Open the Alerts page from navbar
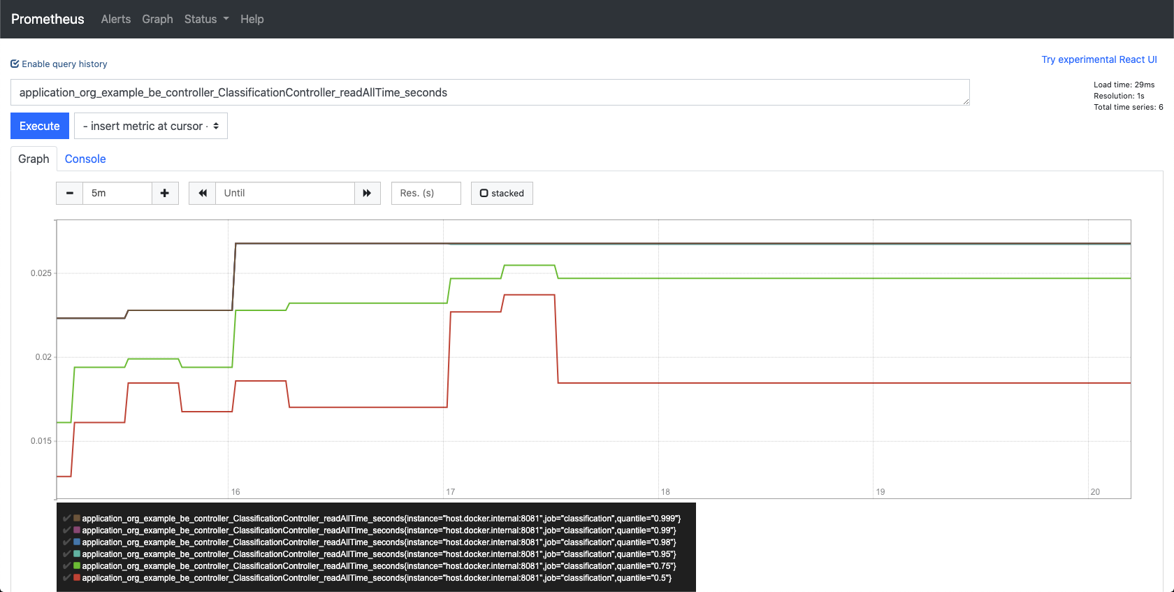The image size is (1174, 592). pos(116,19)
